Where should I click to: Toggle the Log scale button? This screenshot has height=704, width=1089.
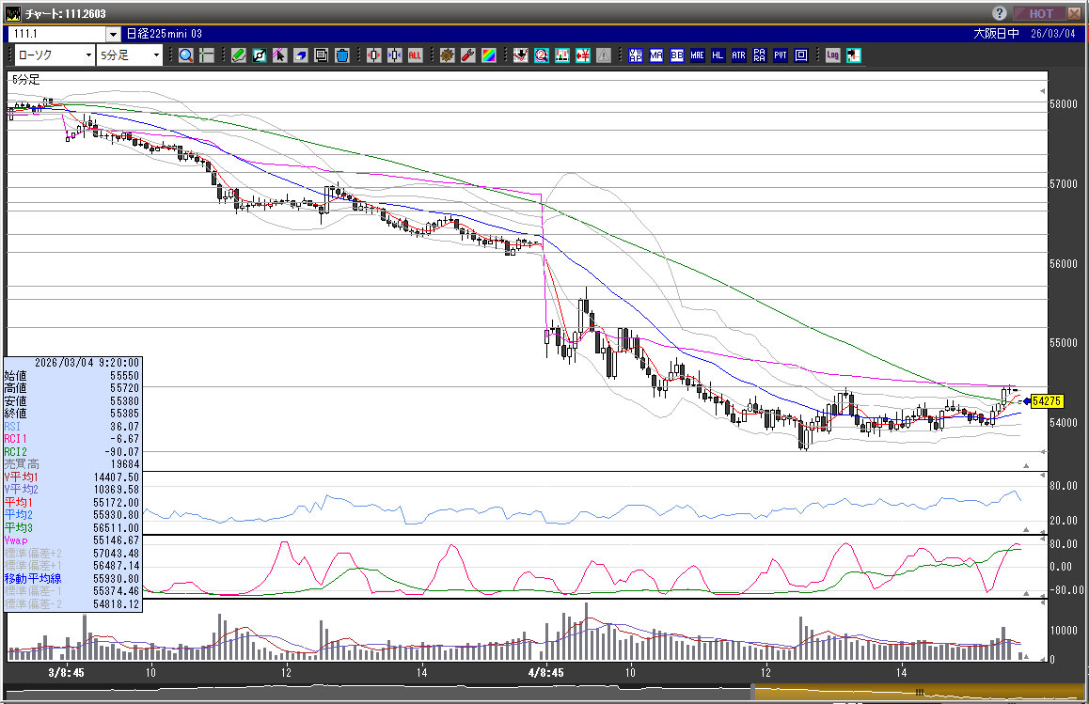[832, 55]
